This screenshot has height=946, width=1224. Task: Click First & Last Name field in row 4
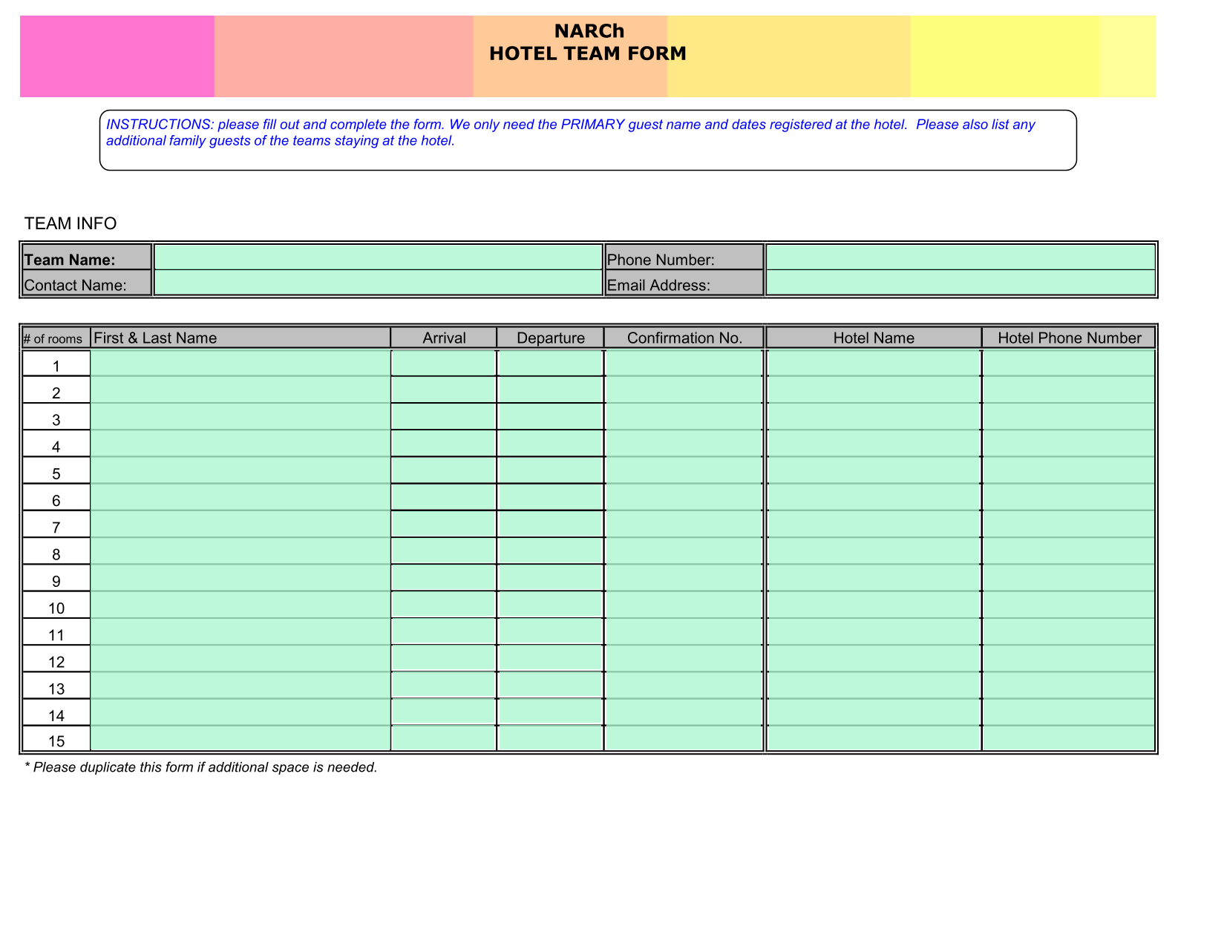tap(240, 443)
